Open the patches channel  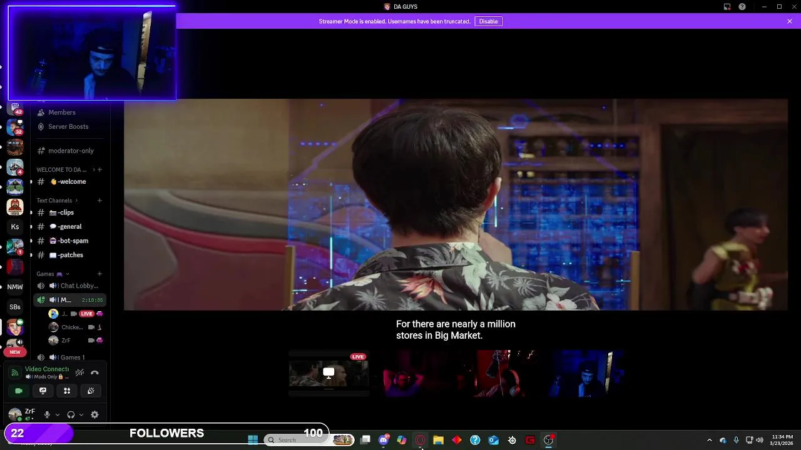click(x=69, y=255)
